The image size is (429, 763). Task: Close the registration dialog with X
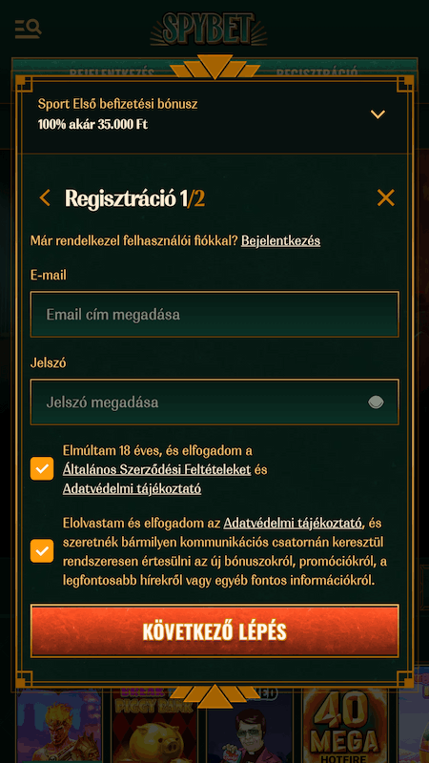tap(386, 197)
